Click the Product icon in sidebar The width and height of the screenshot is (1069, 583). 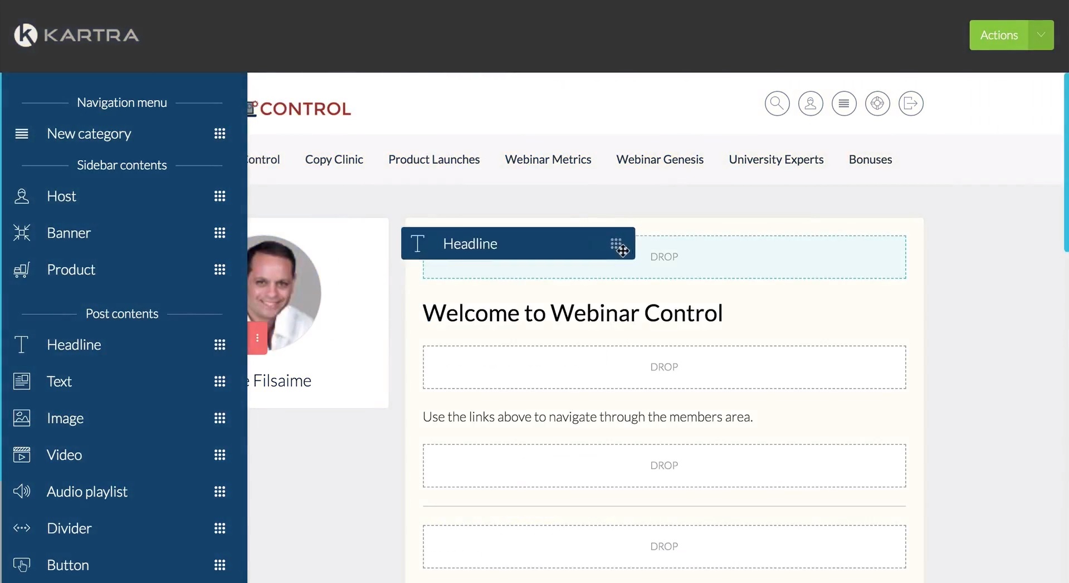(x=22, y=270)
